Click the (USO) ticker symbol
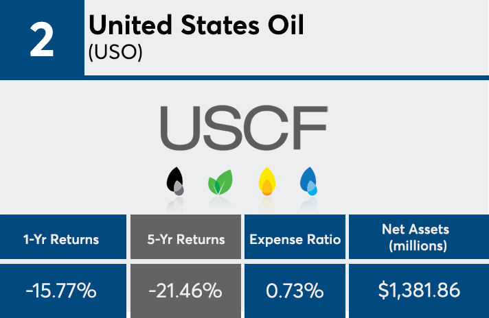Screen dimensions: 489x318 pyautogui.click(x=115, y=54)
